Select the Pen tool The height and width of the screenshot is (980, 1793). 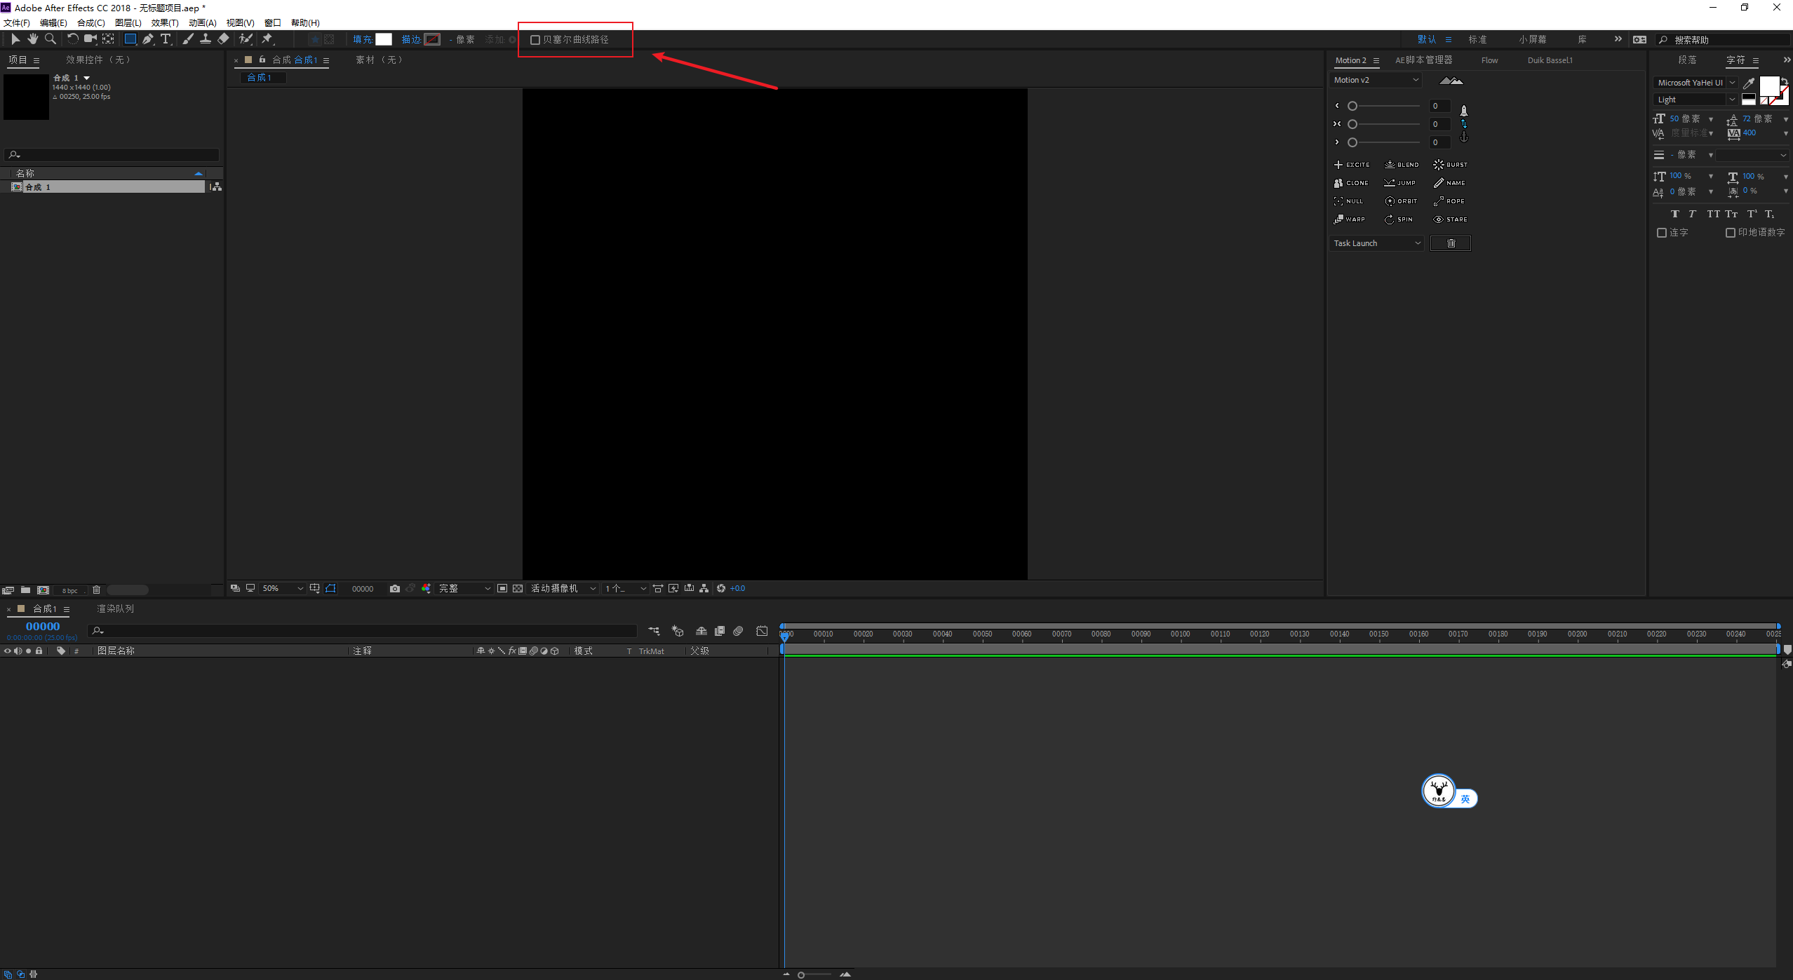147,39
